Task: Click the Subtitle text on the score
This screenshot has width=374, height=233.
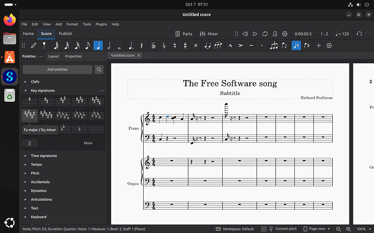Action: (230, 93)
